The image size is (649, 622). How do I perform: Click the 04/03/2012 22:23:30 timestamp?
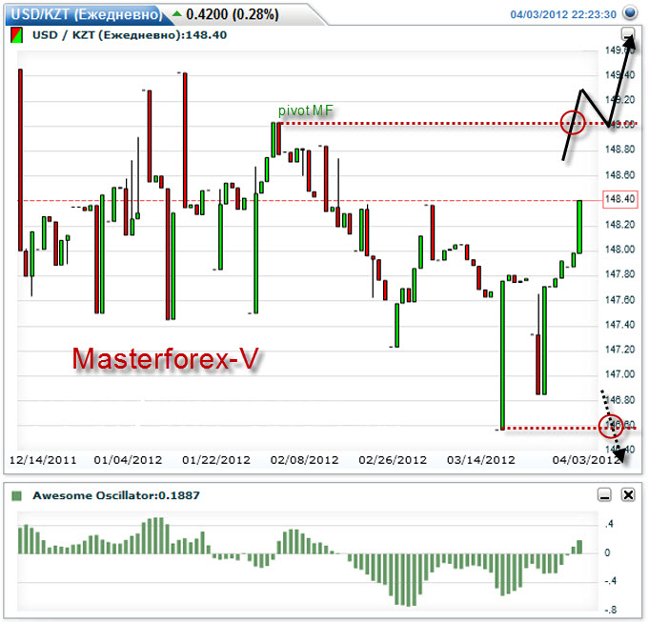[563, 14]
